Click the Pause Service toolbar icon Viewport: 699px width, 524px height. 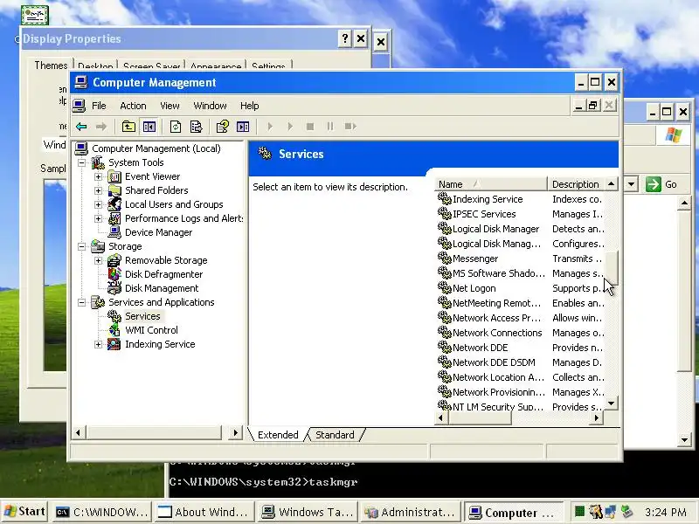click(330, 127)
